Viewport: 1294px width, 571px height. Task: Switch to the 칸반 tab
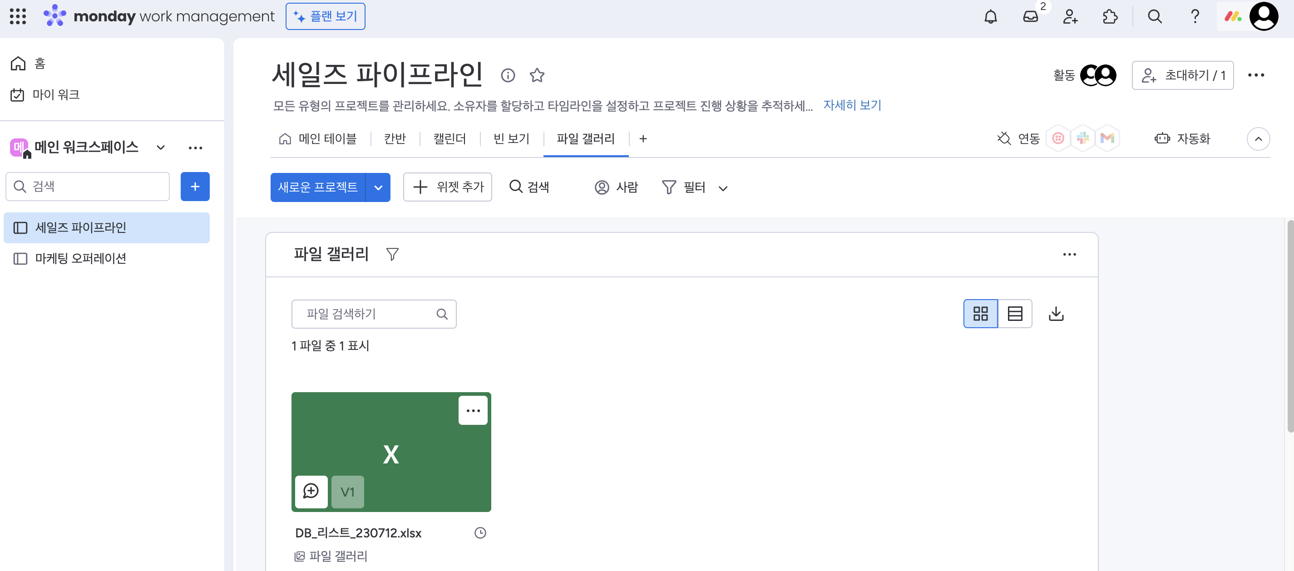click(x=394, y=138)
